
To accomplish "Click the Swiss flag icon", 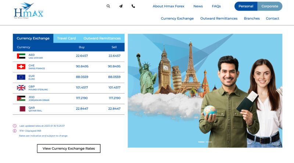I will point(21,67).
